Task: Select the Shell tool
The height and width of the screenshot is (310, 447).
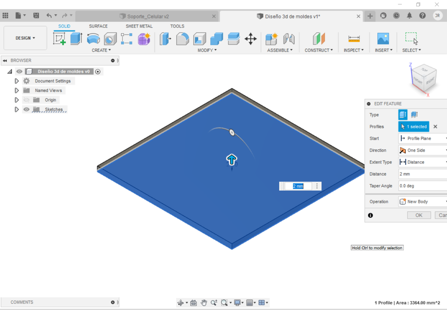Action: pyautogui.click(x=200, y=39)
